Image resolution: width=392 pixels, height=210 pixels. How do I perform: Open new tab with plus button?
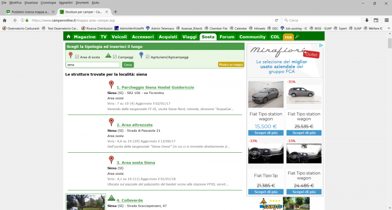click(x=116, y=11)
